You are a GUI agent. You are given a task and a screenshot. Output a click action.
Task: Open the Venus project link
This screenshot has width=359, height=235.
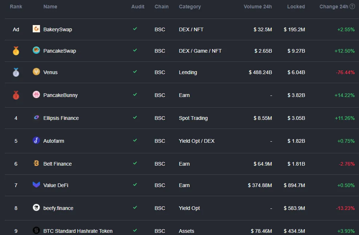click(x=51, y=72)
